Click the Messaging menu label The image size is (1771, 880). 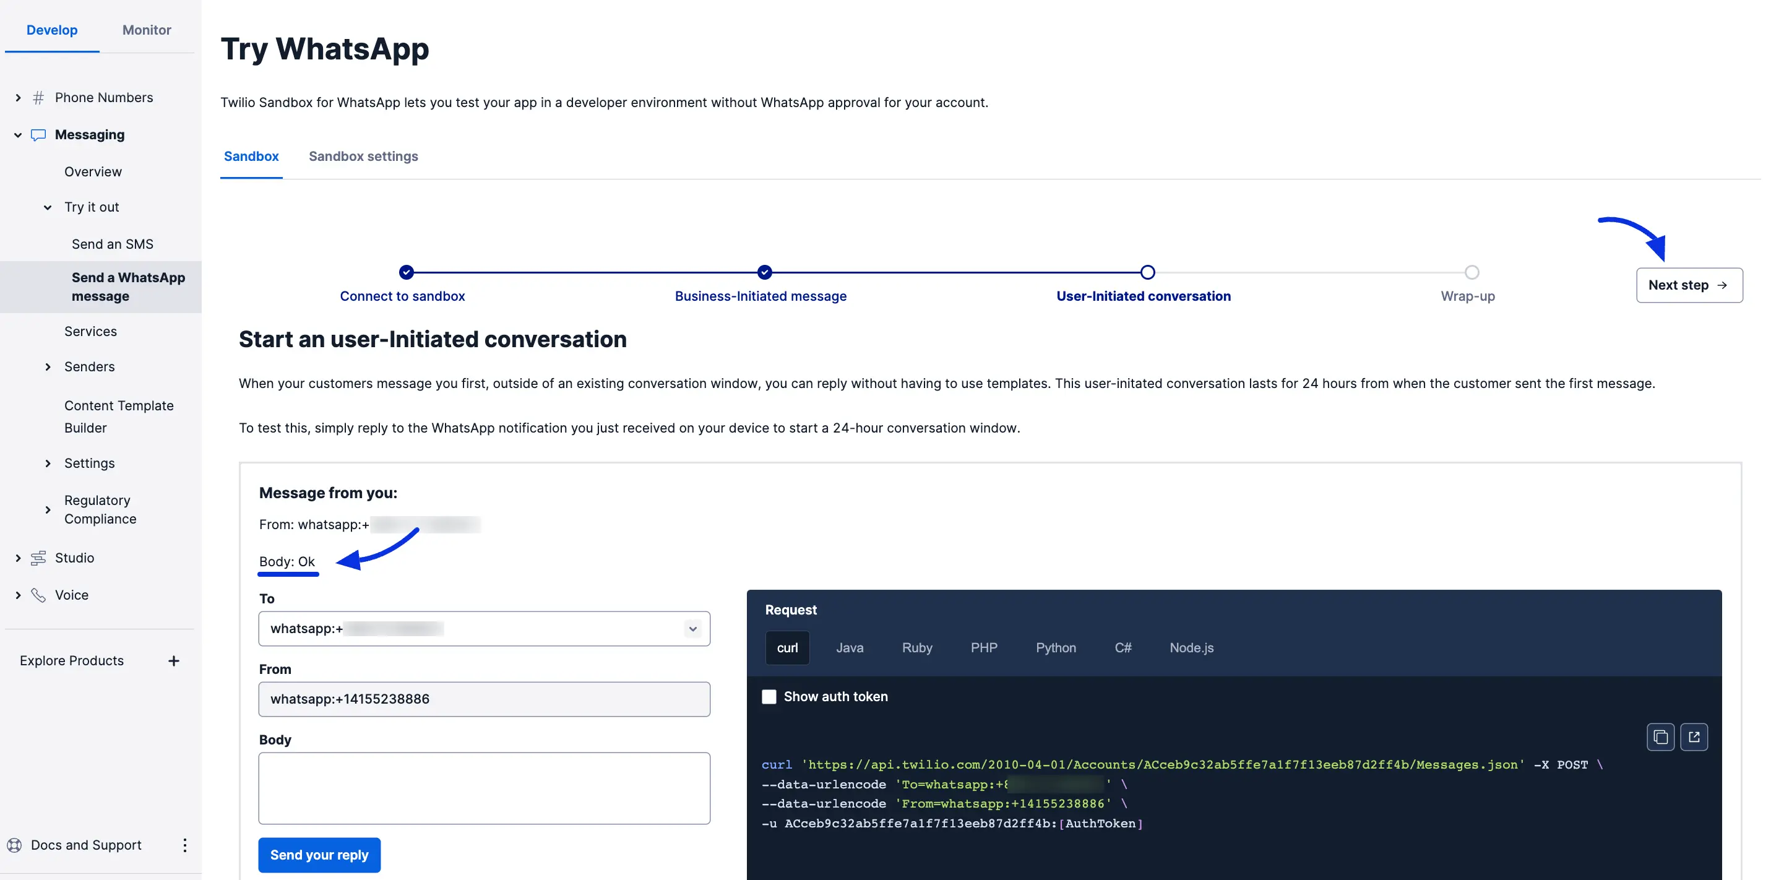[89, 135]
